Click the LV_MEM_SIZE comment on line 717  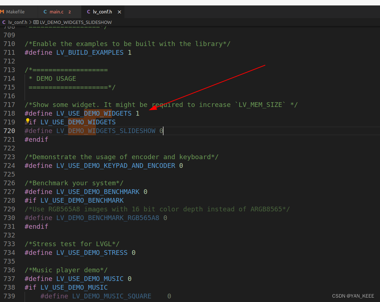[161, 105]
